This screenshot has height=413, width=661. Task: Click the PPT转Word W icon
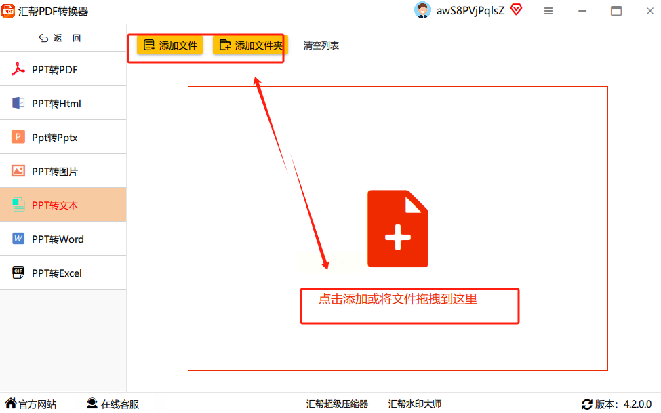pos(18,239)
